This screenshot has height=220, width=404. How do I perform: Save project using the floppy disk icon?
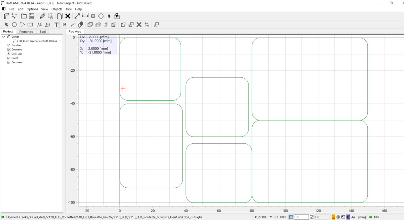32,16
